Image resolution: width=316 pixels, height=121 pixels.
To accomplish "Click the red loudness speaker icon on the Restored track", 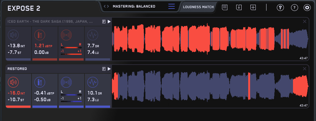I will [x=13, y=82].
